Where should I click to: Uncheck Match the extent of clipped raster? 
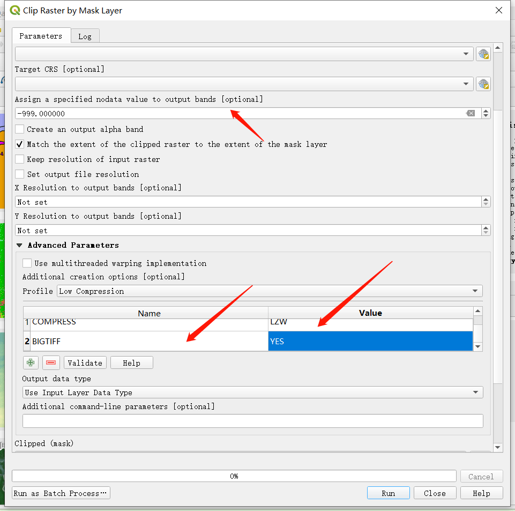pyautogui.click(x=20, y=144)
